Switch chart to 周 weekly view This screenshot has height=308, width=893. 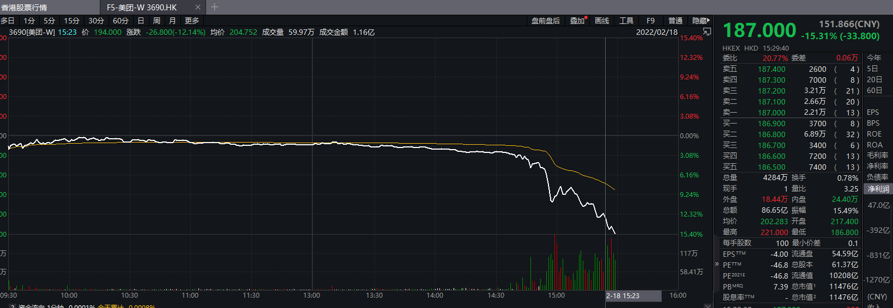(156, 21)
